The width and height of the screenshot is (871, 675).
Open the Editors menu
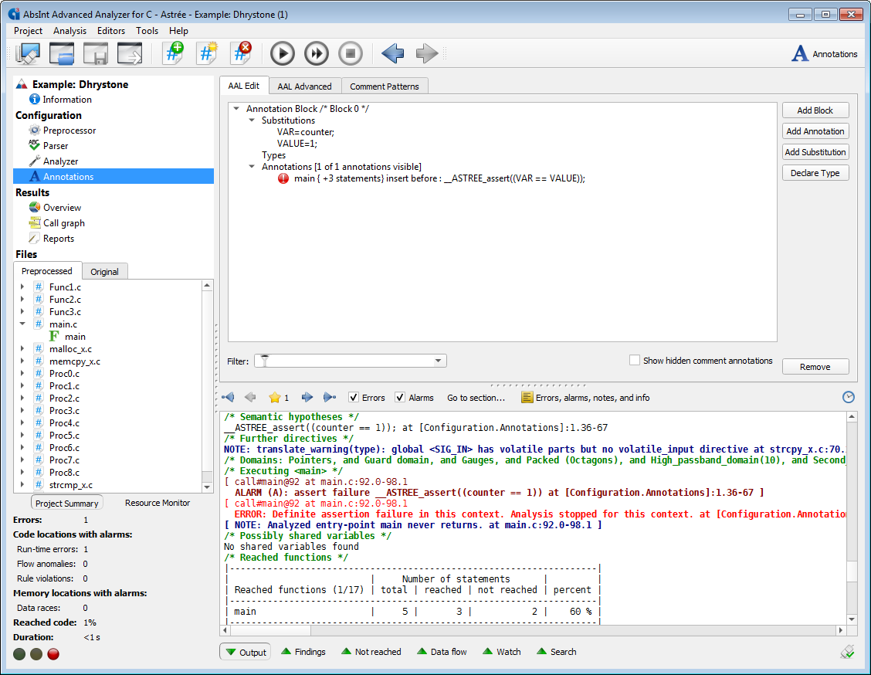tap(111, 31)
